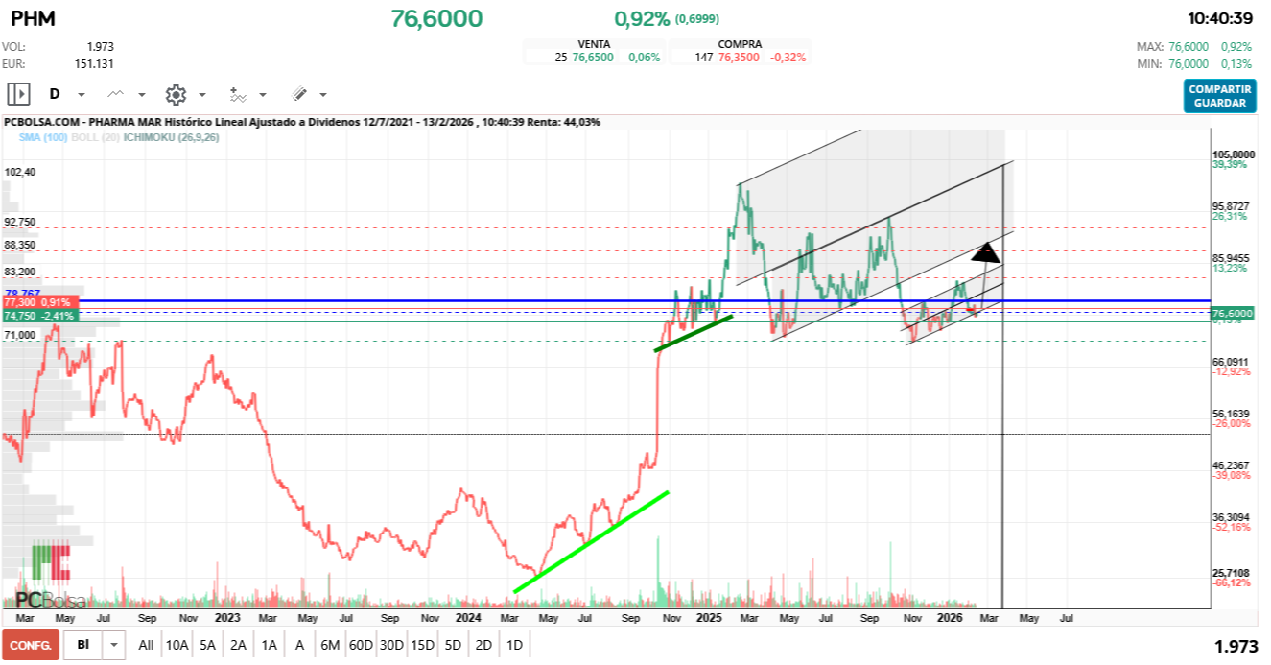Open the chart line type icon
Viewport: 1271px width, 665px height.
(116, 94)
